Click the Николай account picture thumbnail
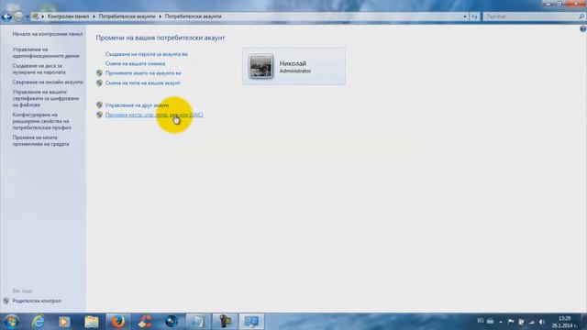This screenshot has width=587, height=330. pyautogui.click(x=260, y=66)
